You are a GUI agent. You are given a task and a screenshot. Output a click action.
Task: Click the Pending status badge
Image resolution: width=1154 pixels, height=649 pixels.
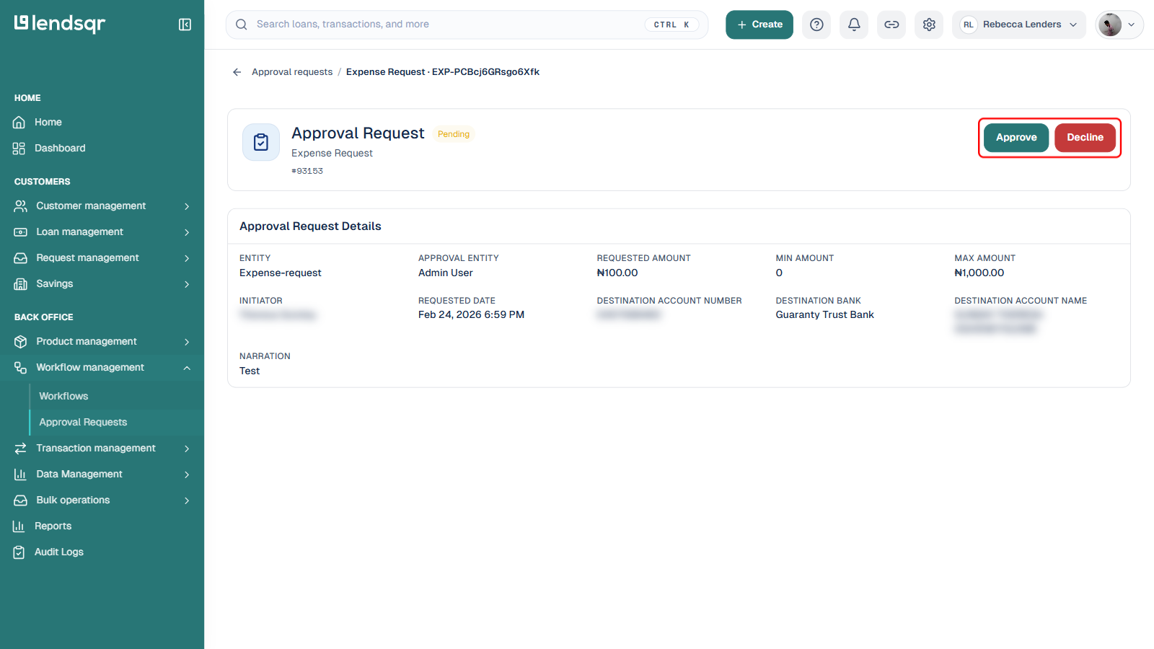(454, 134)
